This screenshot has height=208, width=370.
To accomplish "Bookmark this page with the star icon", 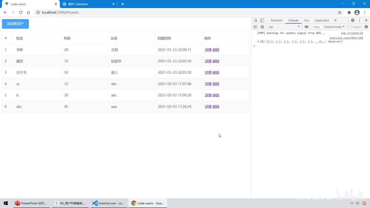I will pos(340,12).
